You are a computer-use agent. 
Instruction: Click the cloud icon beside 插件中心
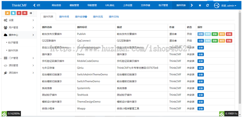[5, 35]
